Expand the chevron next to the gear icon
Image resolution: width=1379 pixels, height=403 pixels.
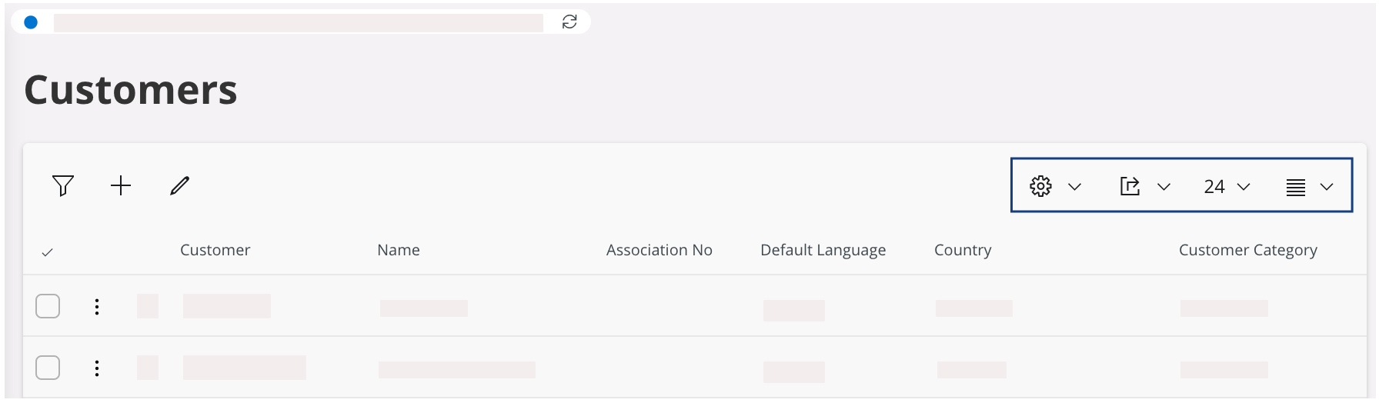pos(1075,187)
